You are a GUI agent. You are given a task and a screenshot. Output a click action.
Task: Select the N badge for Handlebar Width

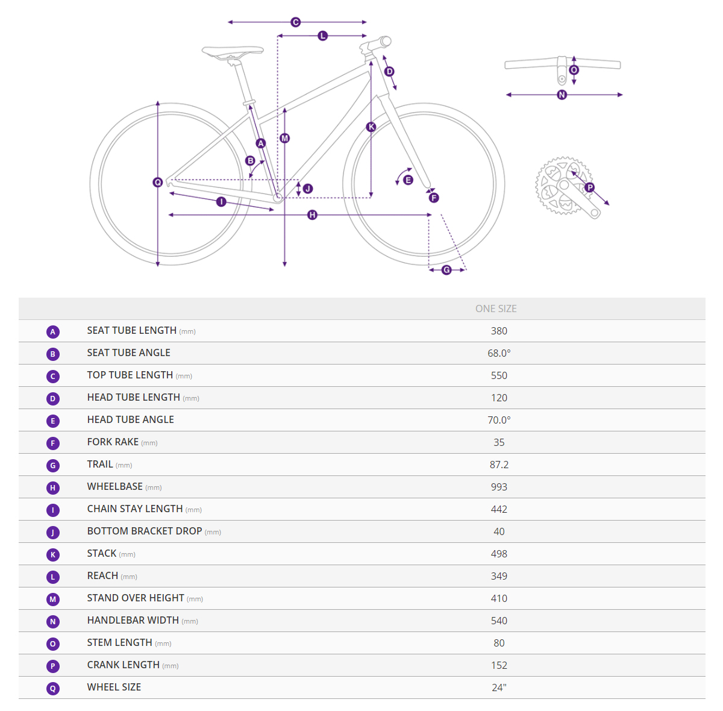(x=53, y=621)
